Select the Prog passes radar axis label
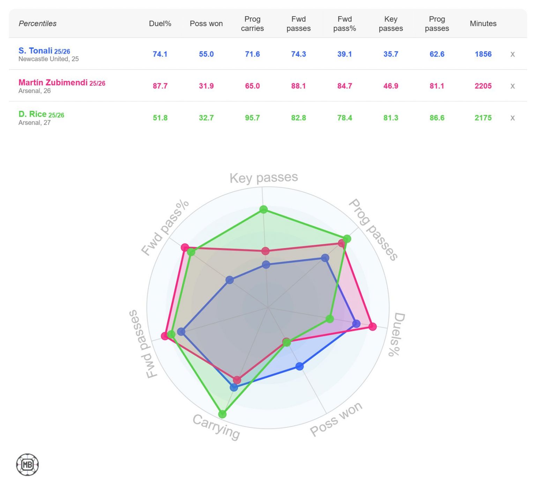Viewport: 536px width, 500px height. [x=373, y=229]
